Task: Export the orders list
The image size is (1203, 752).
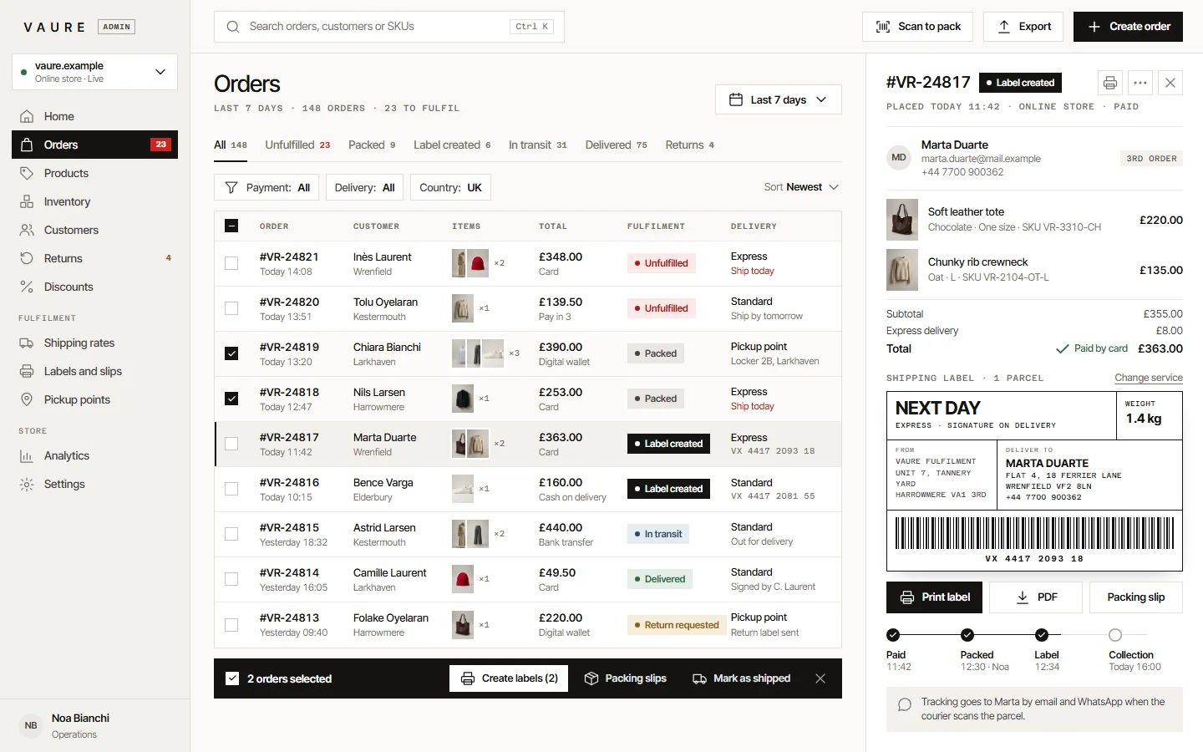Action: coord(1023,27)
